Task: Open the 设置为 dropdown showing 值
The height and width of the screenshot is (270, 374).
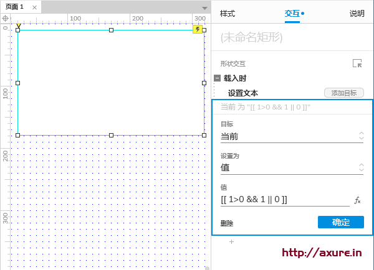Action: (x=292, y=168)
